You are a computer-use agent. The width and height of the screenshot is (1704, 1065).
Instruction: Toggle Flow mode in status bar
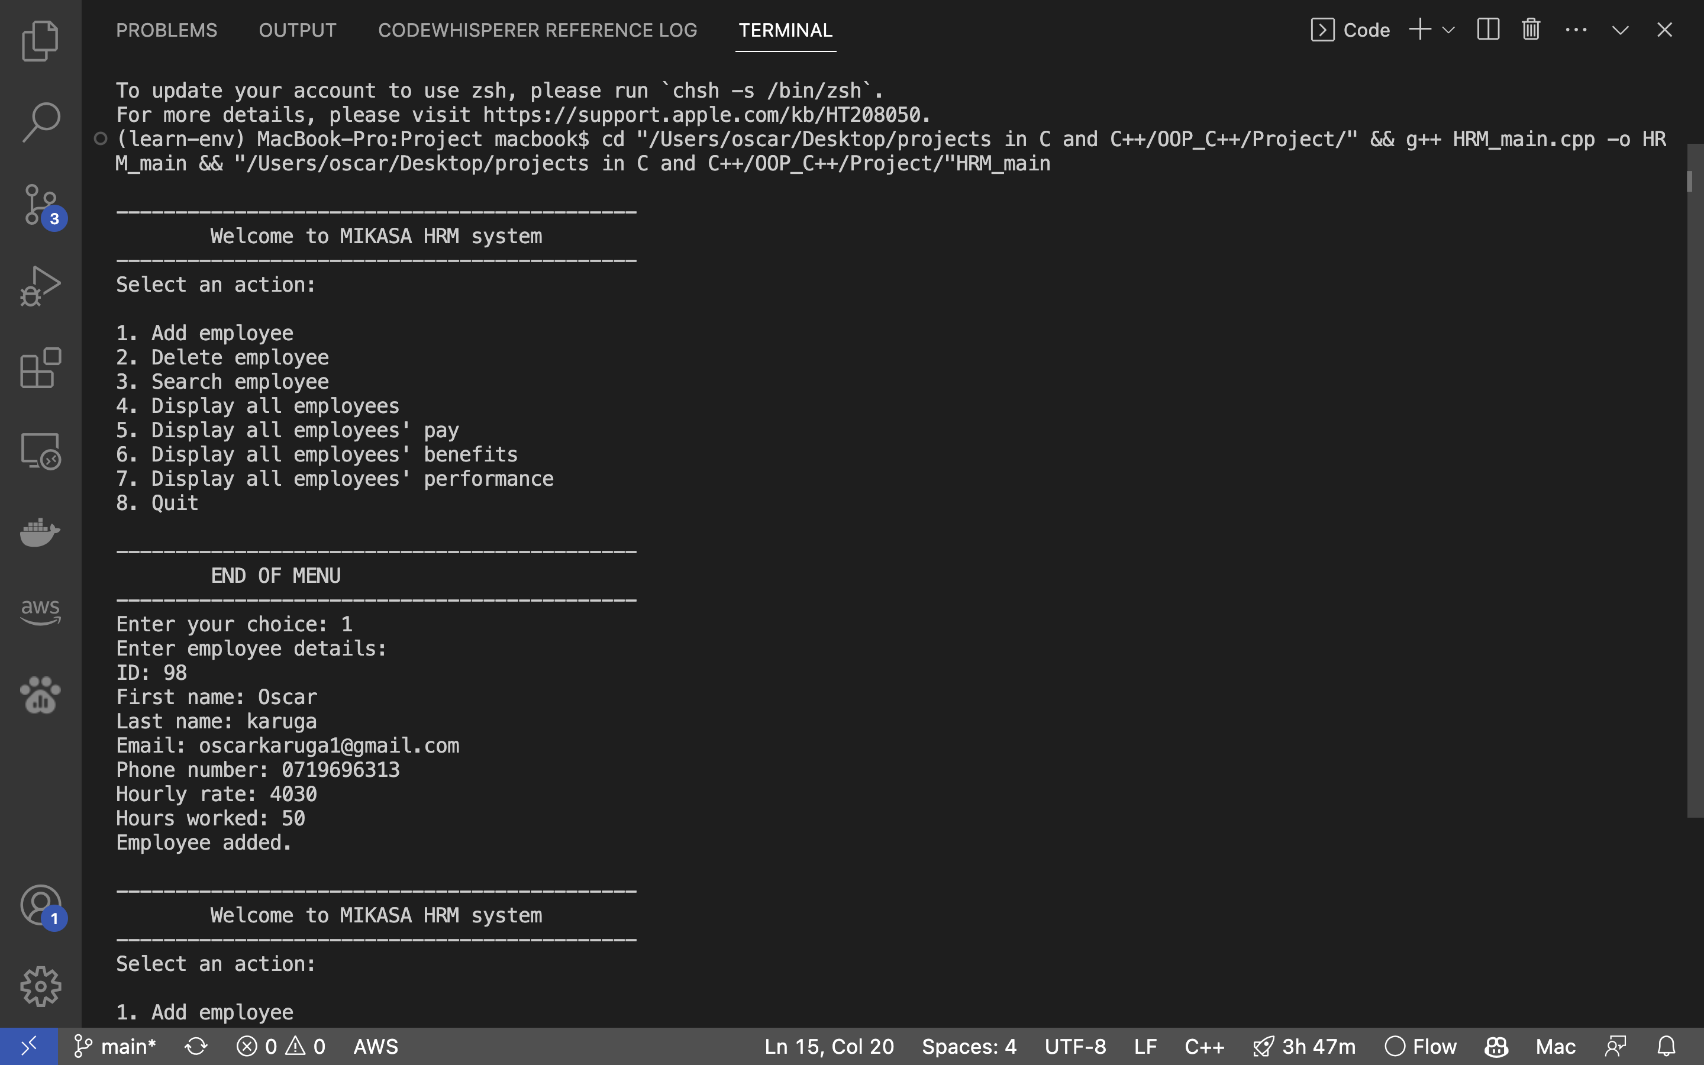click(x=1420, y=1047)
